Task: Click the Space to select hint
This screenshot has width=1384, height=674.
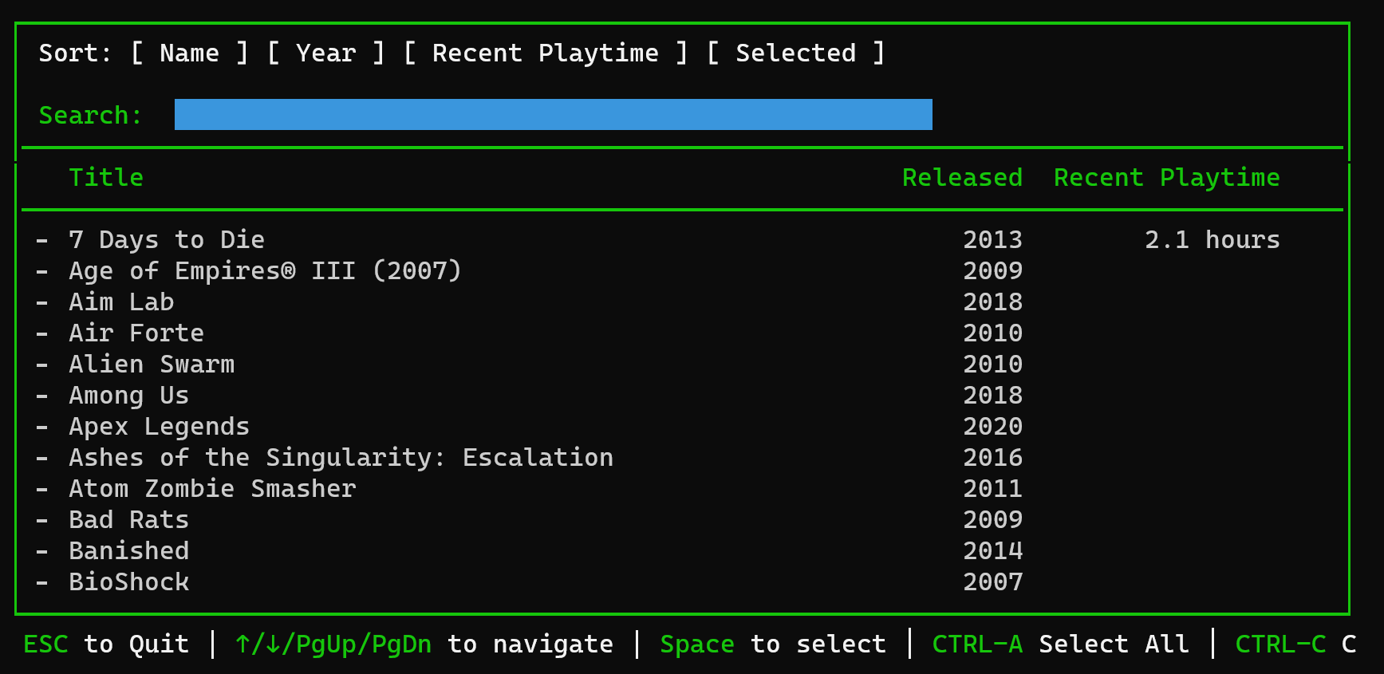Action: pyautogui.click(x=773, y=644)
